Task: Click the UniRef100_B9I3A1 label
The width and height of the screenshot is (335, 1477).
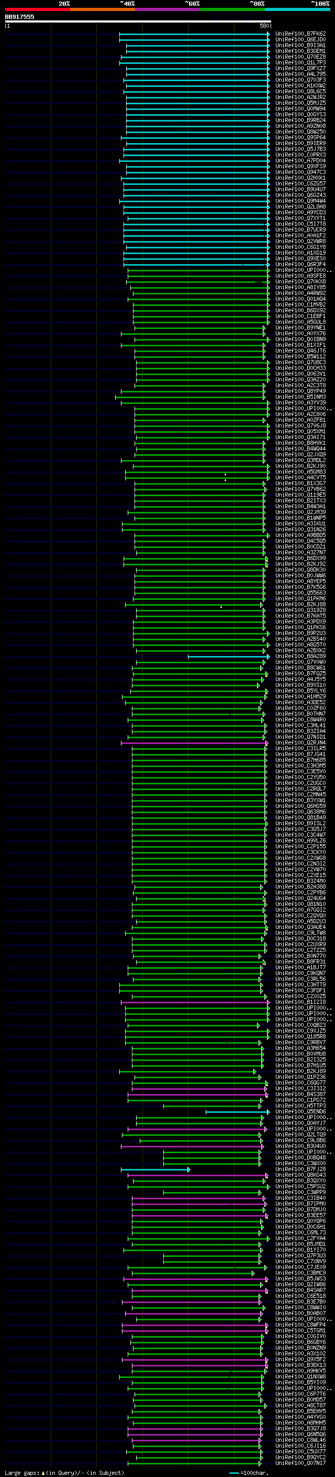Action: click(x=300, y=46)
